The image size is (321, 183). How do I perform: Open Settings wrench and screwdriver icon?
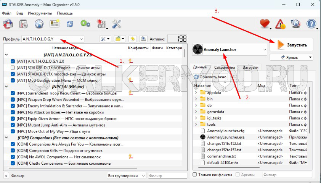pyautogui.click(x=117, y=24)
